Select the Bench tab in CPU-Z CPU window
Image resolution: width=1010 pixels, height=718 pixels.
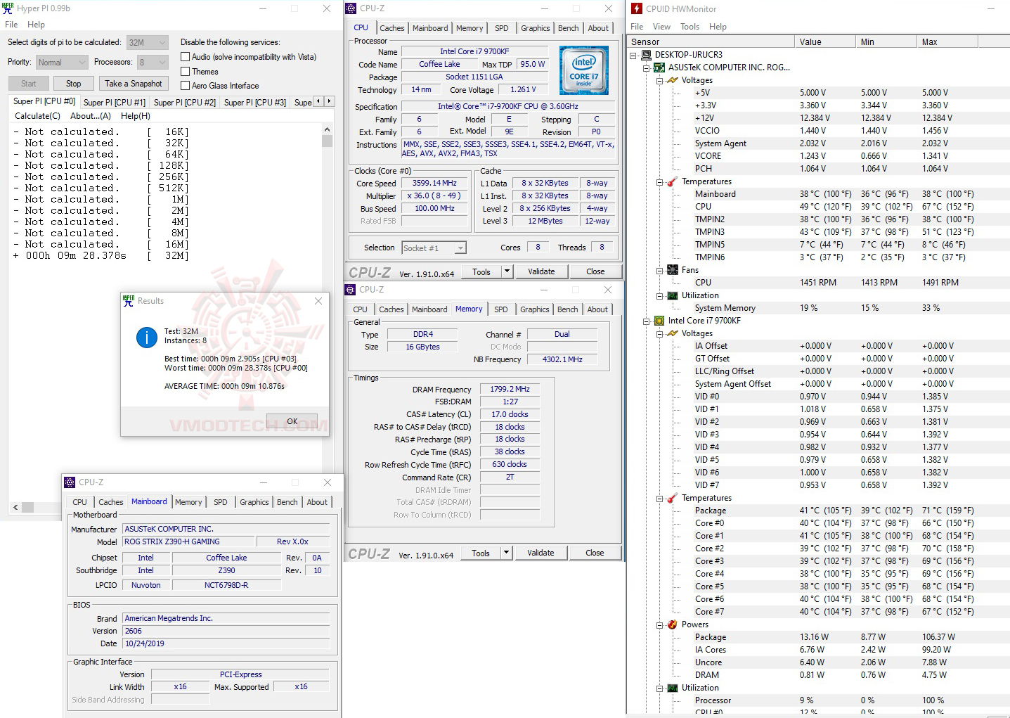(x=569, y=28)
